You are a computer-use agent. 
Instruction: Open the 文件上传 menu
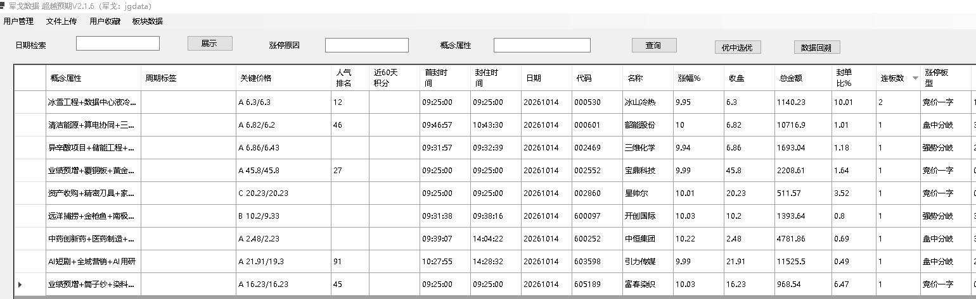[x=61, y=21]
